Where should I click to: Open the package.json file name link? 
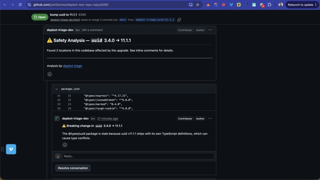(x=70, y=89)
